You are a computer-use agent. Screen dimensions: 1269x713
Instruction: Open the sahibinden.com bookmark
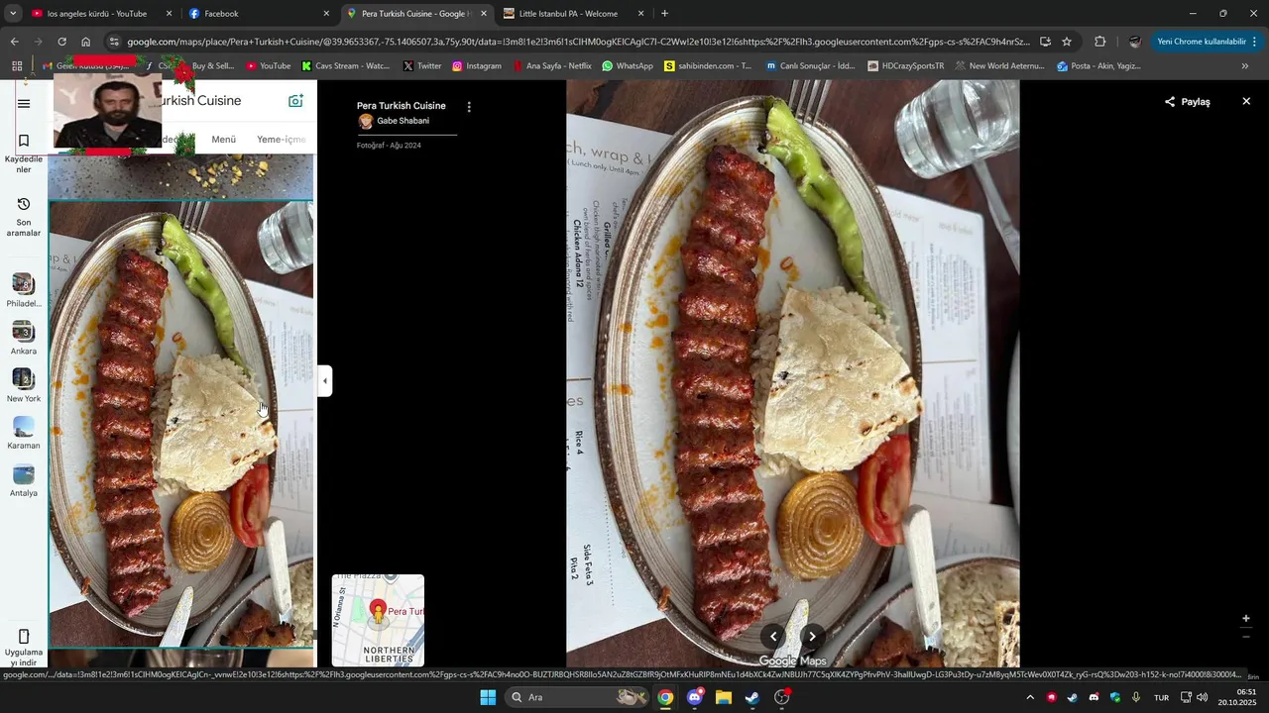708,66
